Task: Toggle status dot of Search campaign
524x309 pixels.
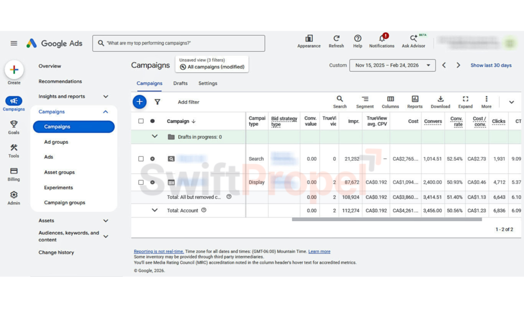Action: [152, 159]
